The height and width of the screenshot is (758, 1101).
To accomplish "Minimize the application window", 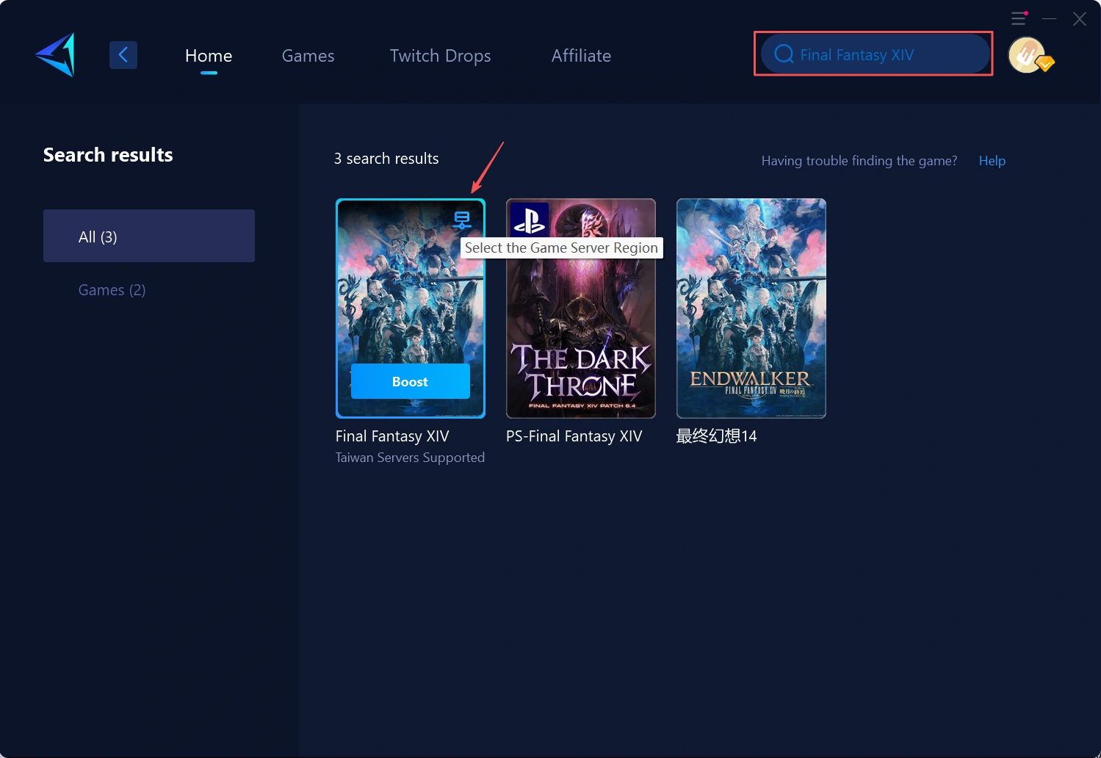I will pyautogui.click(x=1049, y=18).
